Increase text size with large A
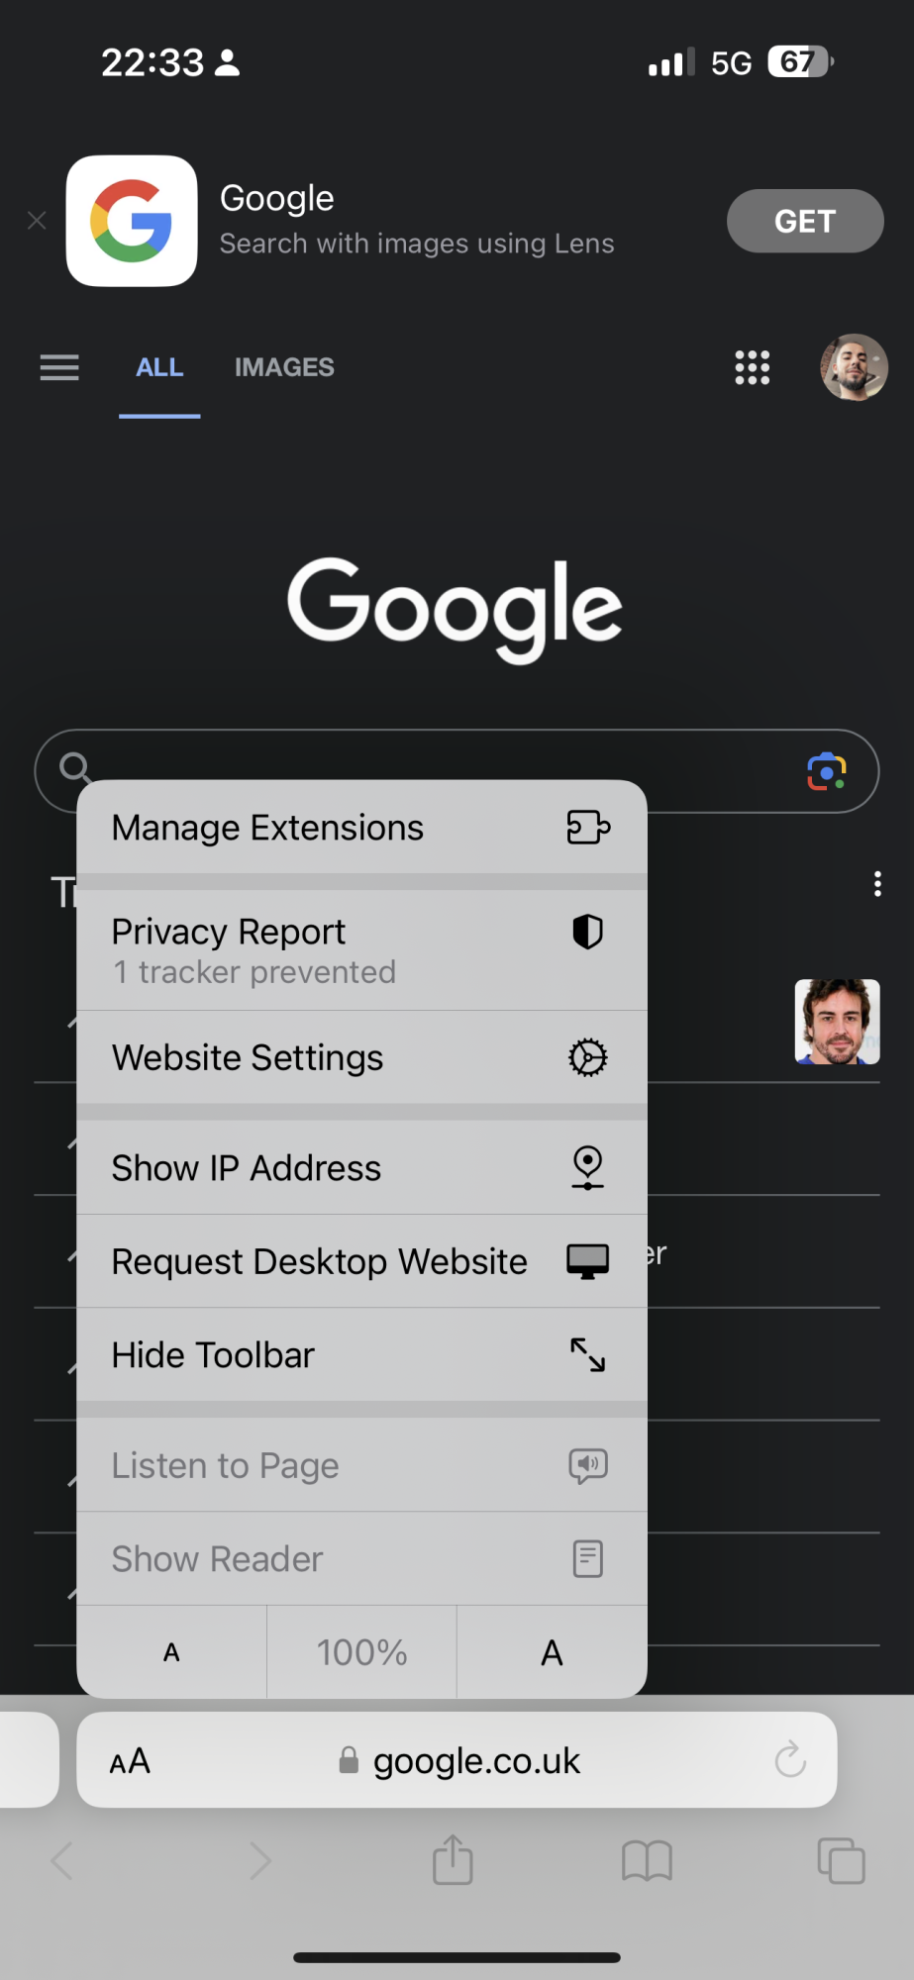Screen dimensions: 914x1980 pyautogui.click(x=552, y=1652)
